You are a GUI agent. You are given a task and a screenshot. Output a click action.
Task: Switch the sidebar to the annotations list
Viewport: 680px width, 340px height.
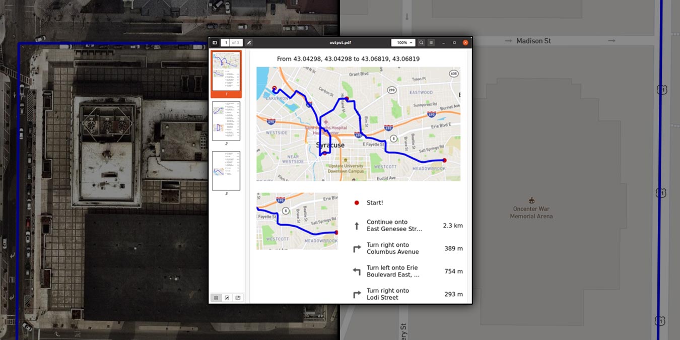(227, 298)
